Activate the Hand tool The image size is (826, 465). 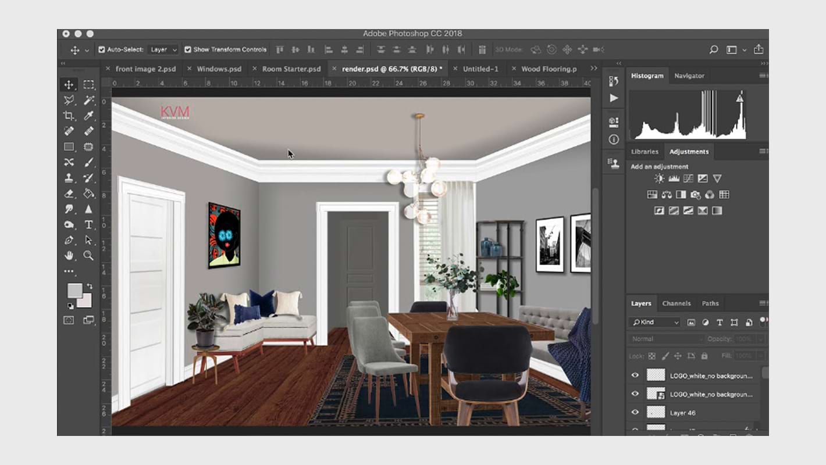(x=69, y=255)
